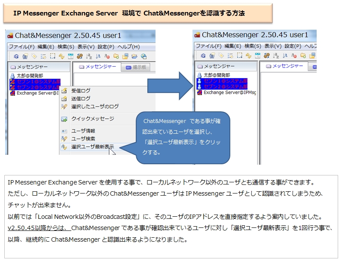Select user セブン2@システム部 in left window

pyautogui.click(x=35, y=87)
